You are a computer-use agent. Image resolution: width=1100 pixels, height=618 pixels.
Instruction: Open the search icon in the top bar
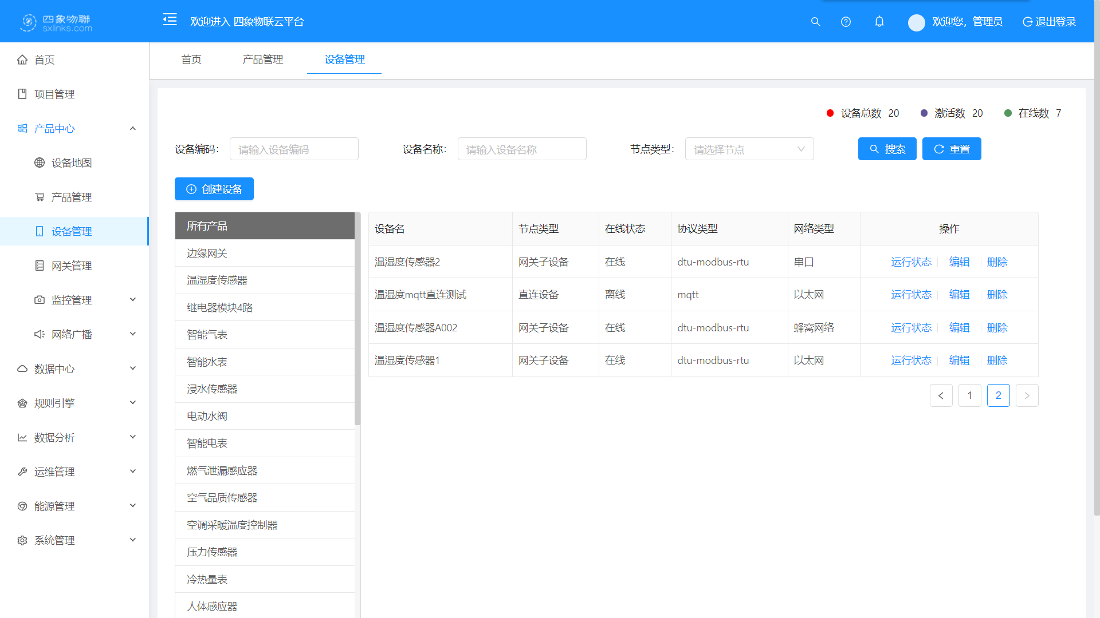tap(816, 22)
